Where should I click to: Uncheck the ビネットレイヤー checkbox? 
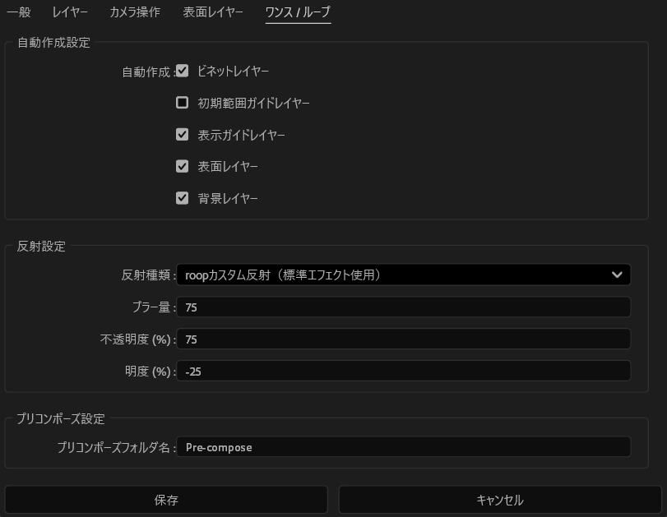pos(182,71)
